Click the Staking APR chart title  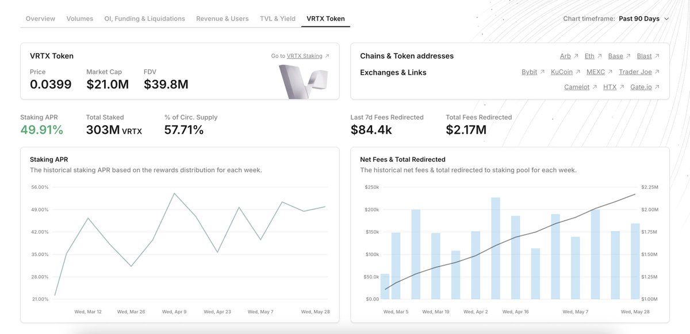tap(49, 160)
